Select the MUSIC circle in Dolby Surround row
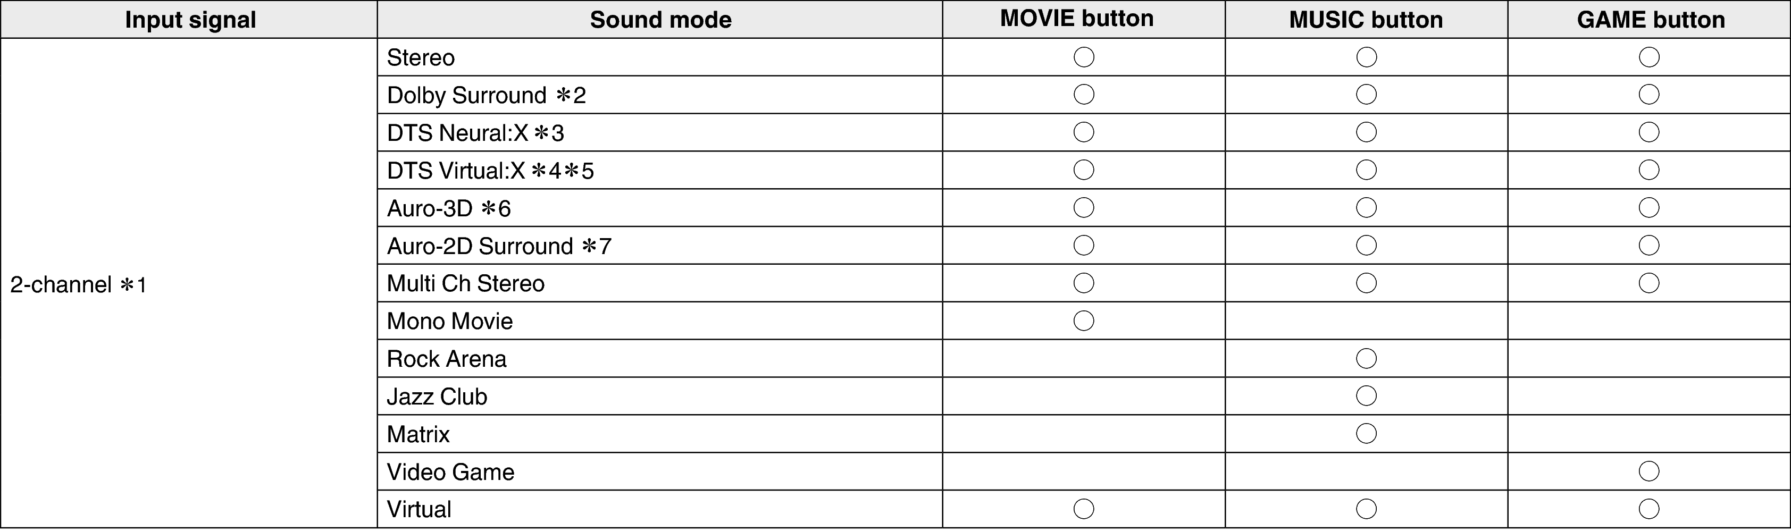Viewport: 1791px width, 531px height. pyautogui.click(x=1366, y=95)
